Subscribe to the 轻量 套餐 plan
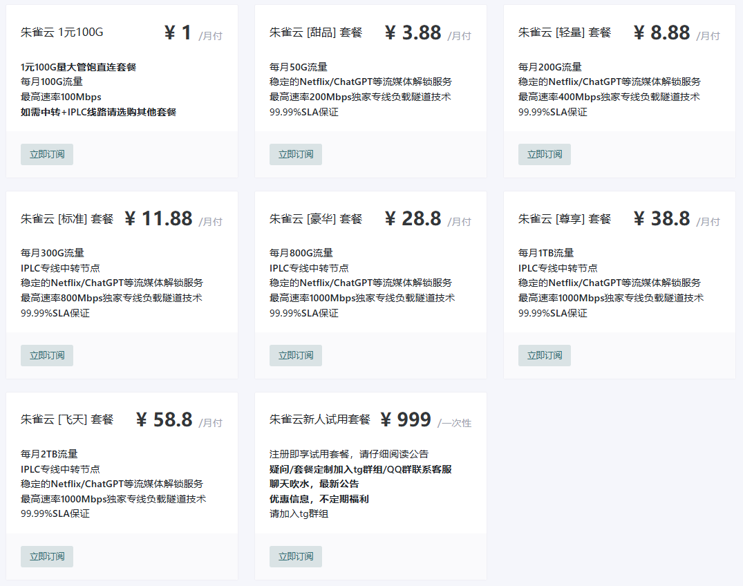743x586 pixels. 545,154
